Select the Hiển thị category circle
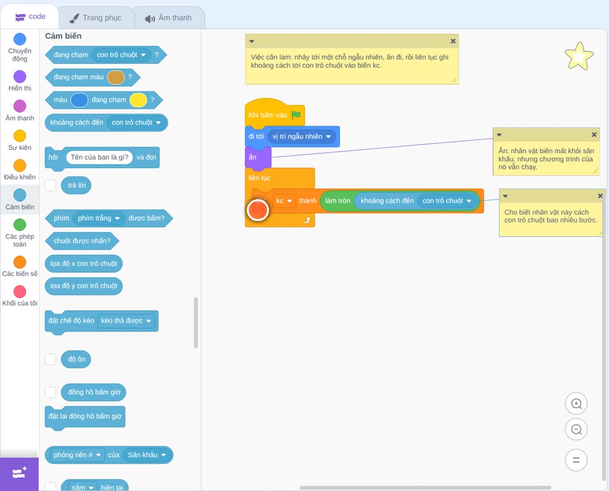The width and height of the screenshot is (609, 491). coord(20,77)
